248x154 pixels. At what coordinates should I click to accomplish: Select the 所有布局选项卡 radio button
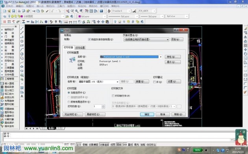tap(69, 102)
